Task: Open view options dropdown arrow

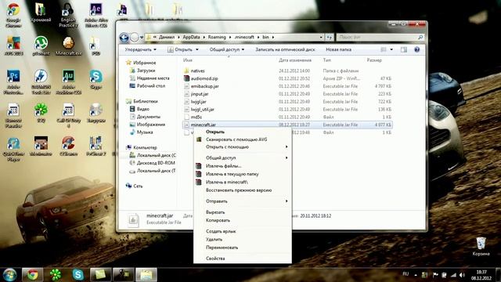Action: (x=391, y=49)
